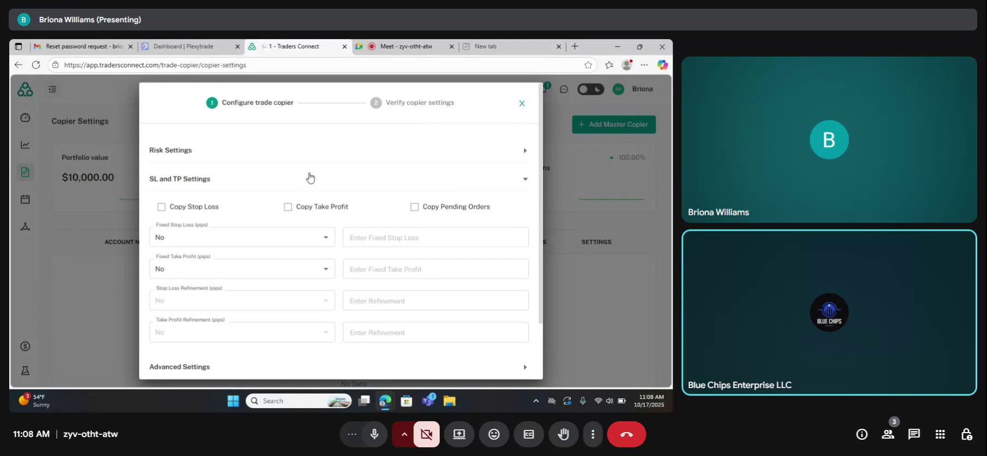Viewport: 987px width, 456px height.
Task: Open the analytics chart icon in sidebar
Action: (25, 145)
